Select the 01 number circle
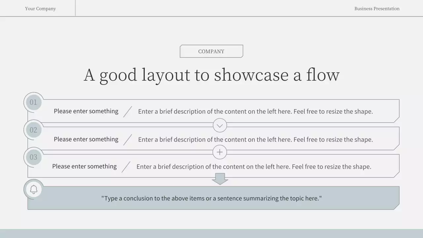This screenshot has height=238, width=423. tap(33, 102)
